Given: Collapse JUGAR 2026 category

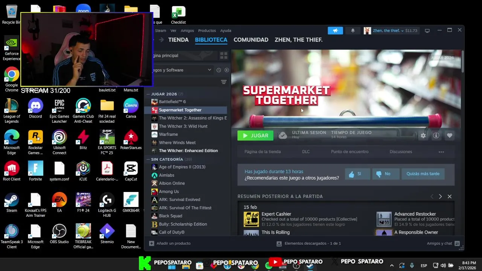Looking at the screenshot, I should (x=148, y=94).
